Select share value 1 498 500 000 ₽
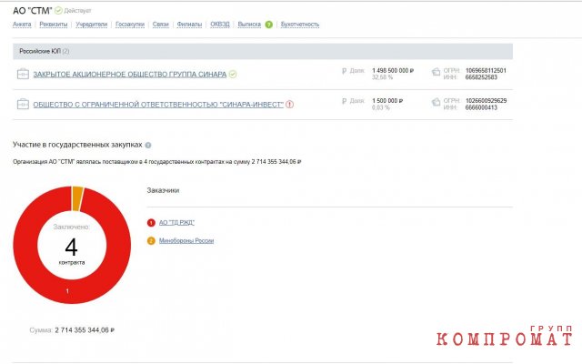Screen dimensions: 582x364 tap(393, 71)
